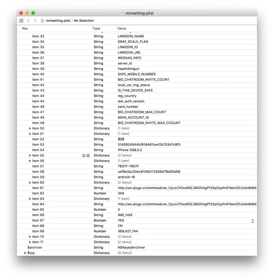
Task: Expand the $top dictionary
Action: (25, 253)
